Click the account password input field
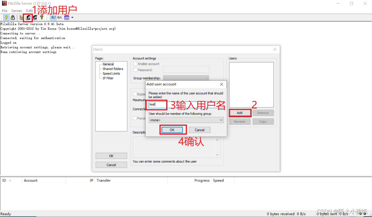 (x=186, y=69)
